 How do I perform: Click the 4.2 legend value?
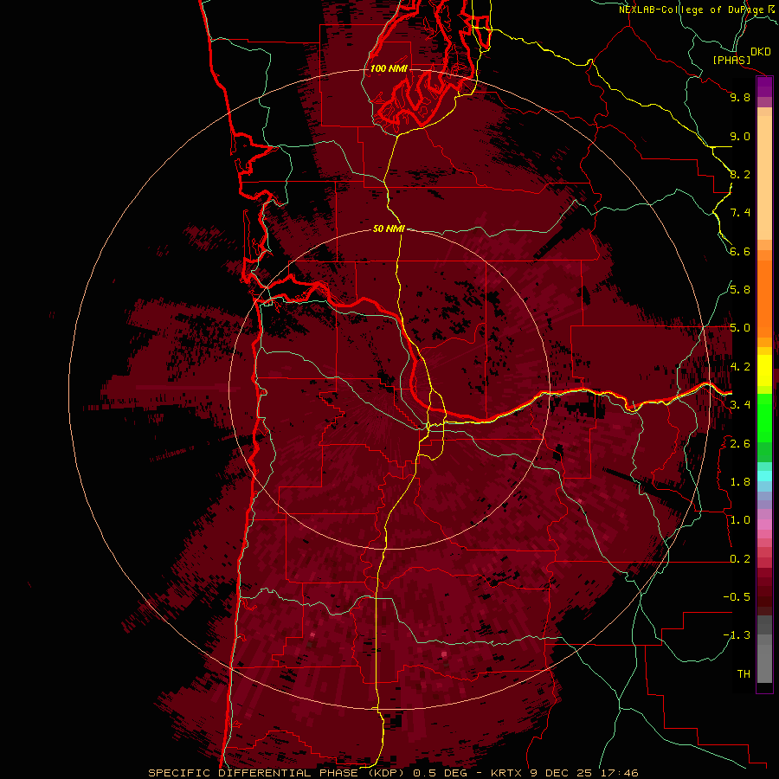pyautogui.click(x=740, y=367)
